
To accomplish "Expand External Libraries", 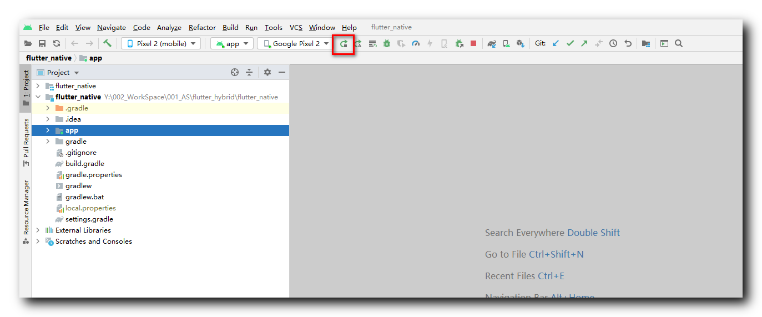I will pos(38,230).
